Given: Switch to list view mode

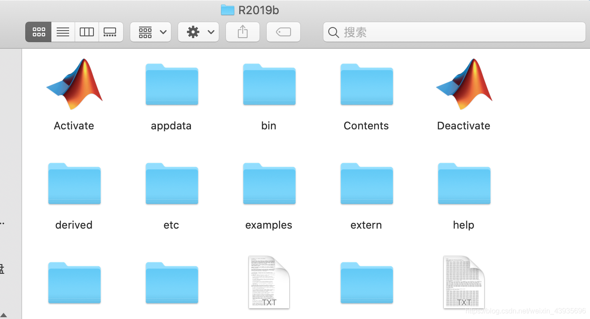Looking at the screenshot, I should coord(63,32).
